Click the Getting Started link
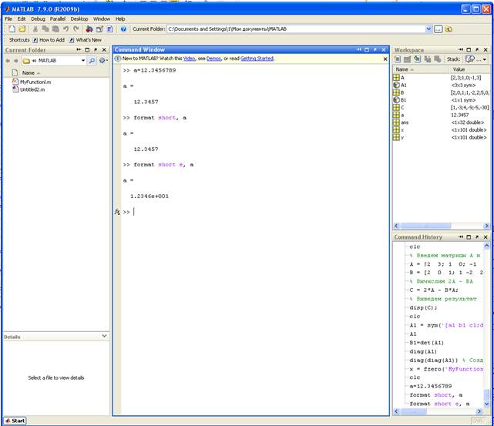The height and width of the screenshot is (426, 494). click(x=257, y=59)
